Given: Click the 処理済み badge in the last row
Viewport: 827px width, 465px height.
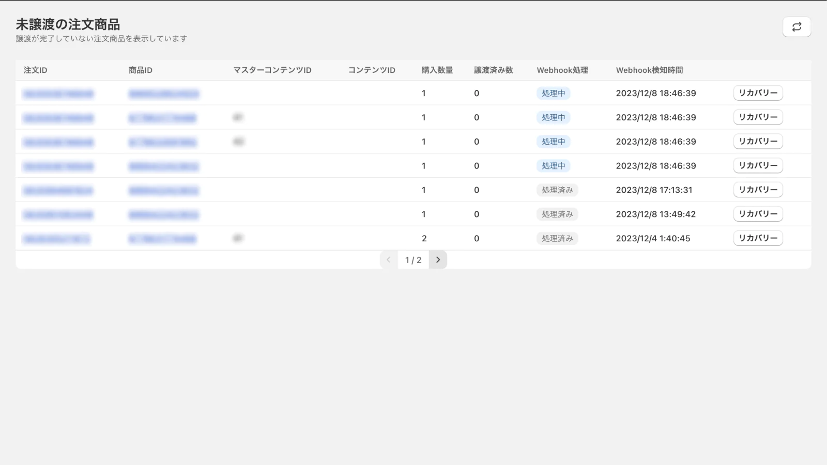Looking at the screenshot, I should click(557, 239).
